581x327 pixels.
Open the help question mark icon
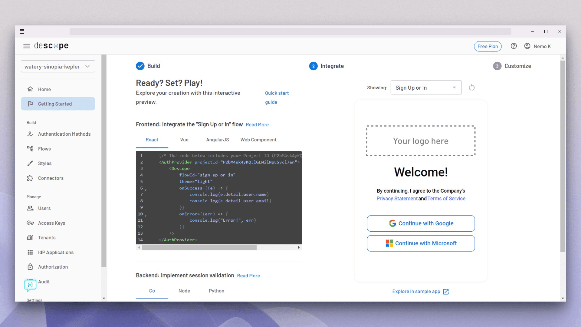click(x=514, y=46)
